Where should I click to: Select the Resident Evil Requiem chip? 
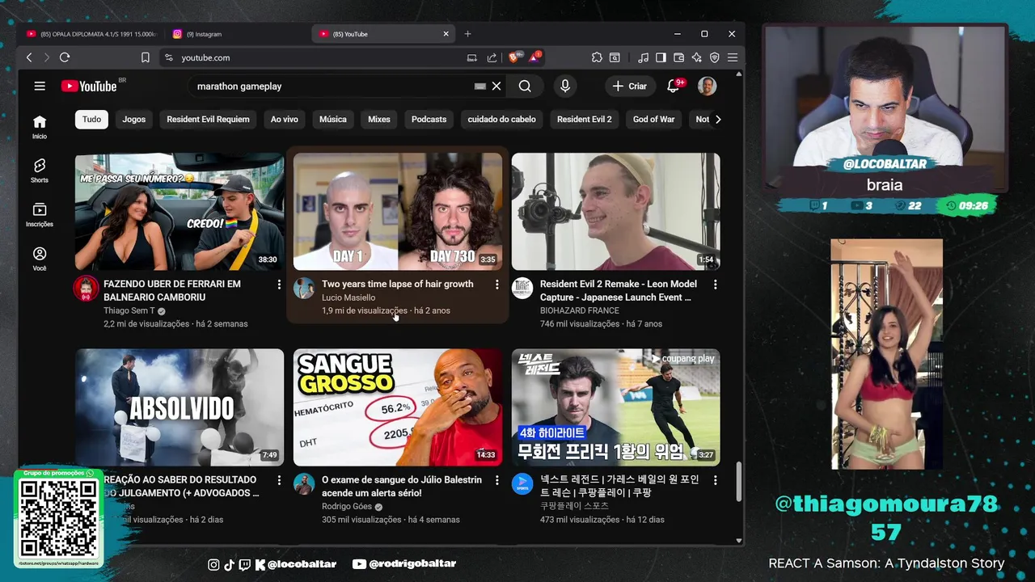coord(208,120)
